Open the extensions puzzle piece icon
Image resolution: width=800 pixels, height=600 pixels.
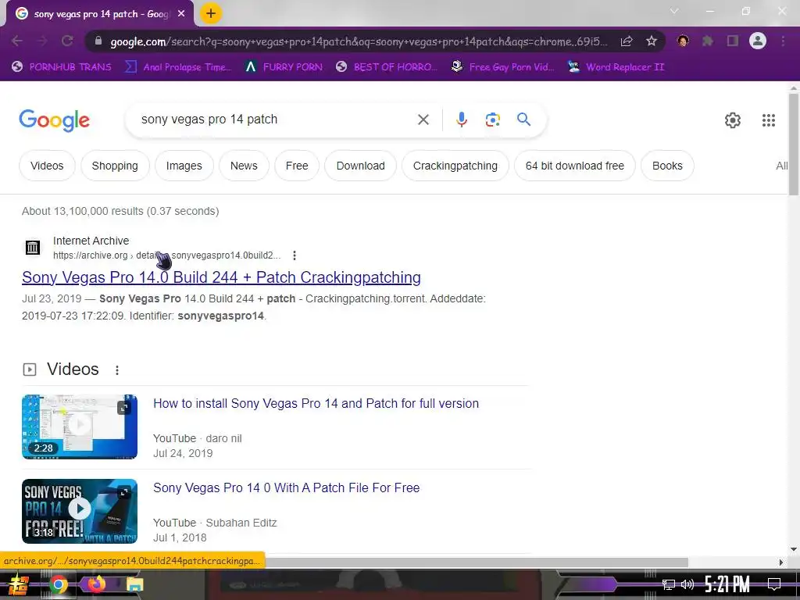click(708, 41)
